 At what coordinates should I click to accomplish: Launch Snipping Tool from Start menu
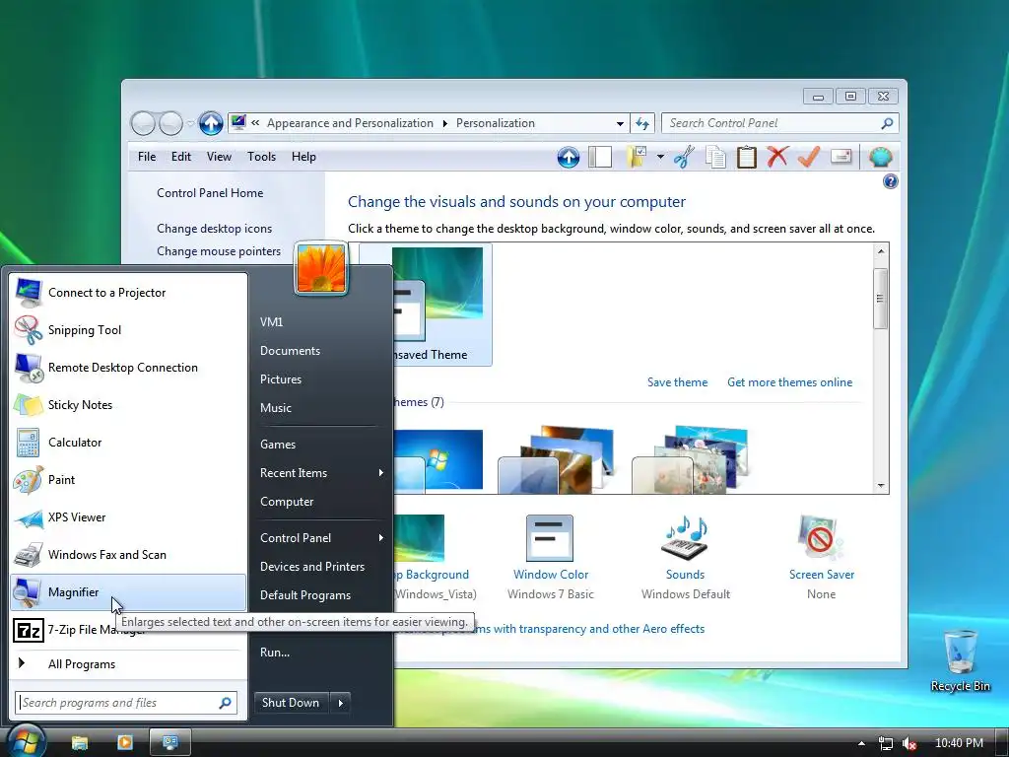click(129, 330)
